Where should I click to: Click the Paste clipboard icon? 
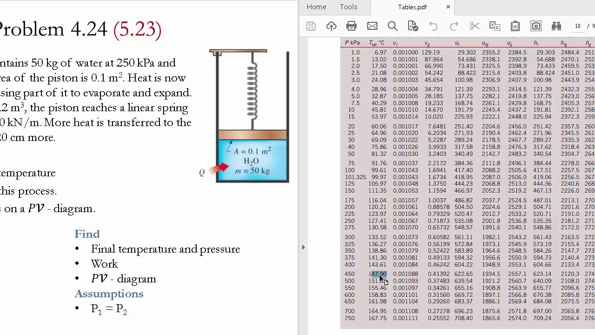coord(515,26)
